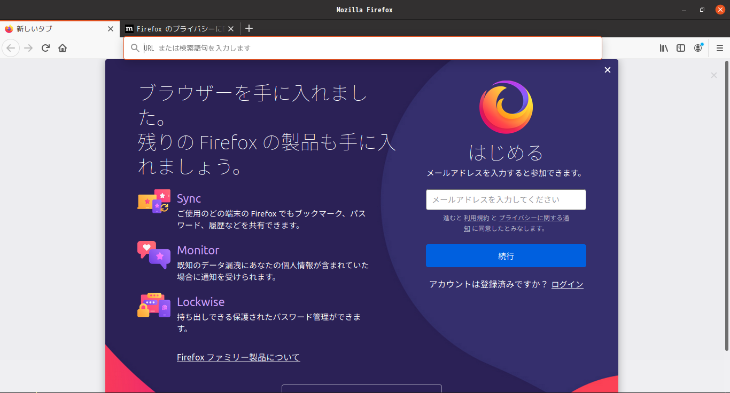Close the 新しいタブ tab
The height and width of the screenshot is (393, 730).
tap(111, 29)
